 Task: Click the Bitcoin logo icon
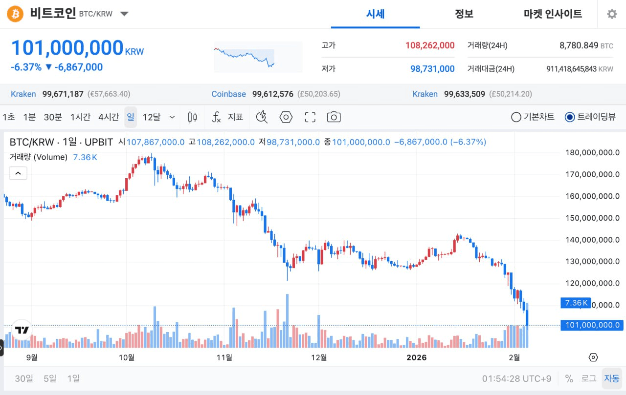pos(15,14)
